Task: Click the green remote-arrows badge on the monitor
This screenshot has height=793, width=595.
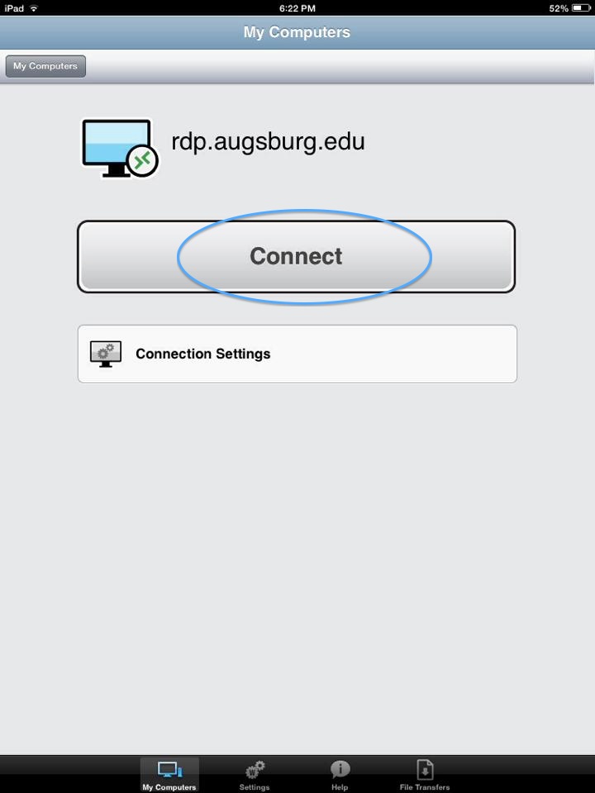Action: click(143, 161)
